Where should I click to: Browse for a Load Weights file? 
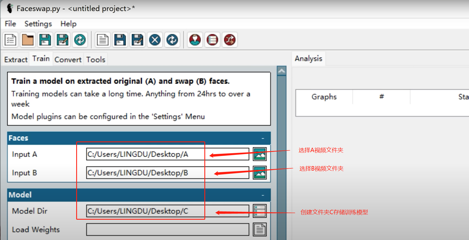click(x=259, y=230)
